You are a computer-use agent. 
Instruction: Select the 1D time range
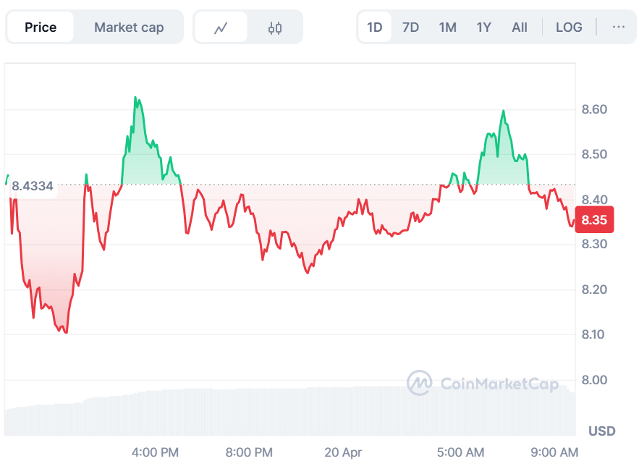pos(375,28)
